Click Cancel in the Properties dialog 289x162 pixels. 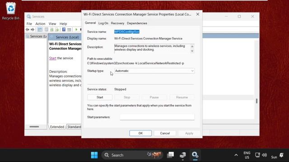tap(165, 133)
